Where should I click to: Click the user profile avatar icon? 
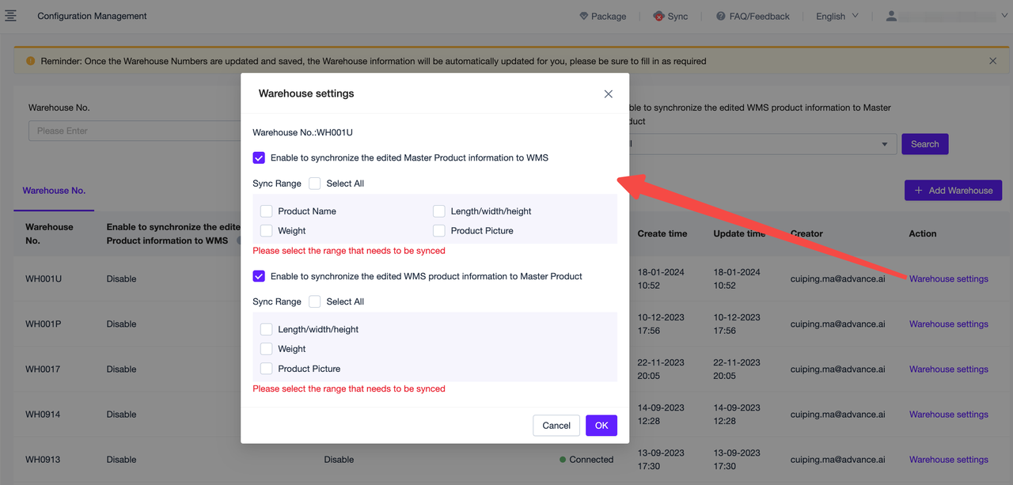click(x=891, y=16)
